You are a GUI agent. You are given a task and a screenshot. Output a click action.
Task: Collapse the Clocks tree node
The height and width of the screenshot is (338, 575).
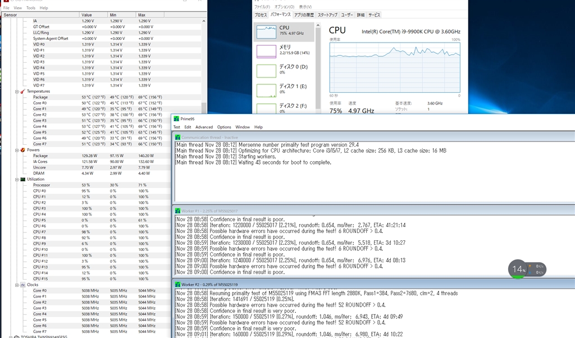tap(17, 285)
